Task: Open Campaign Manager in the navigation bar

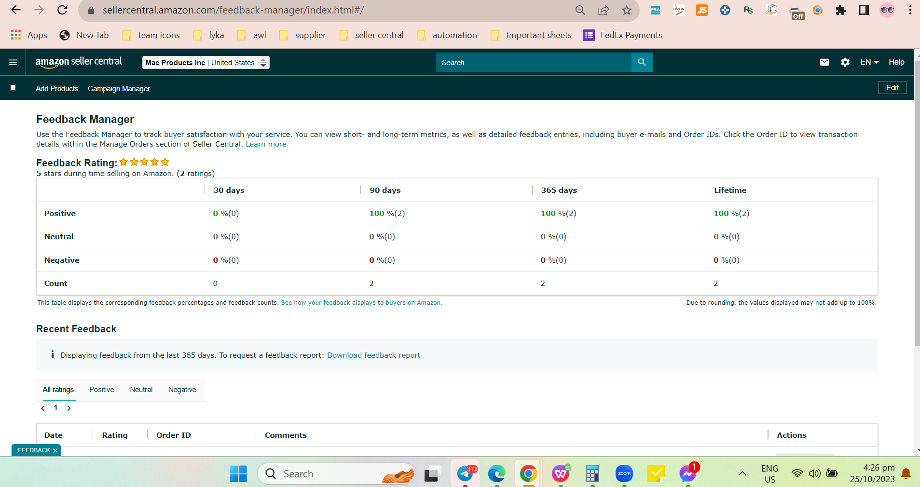Action: pyautogui.click(x=119, y=89)
